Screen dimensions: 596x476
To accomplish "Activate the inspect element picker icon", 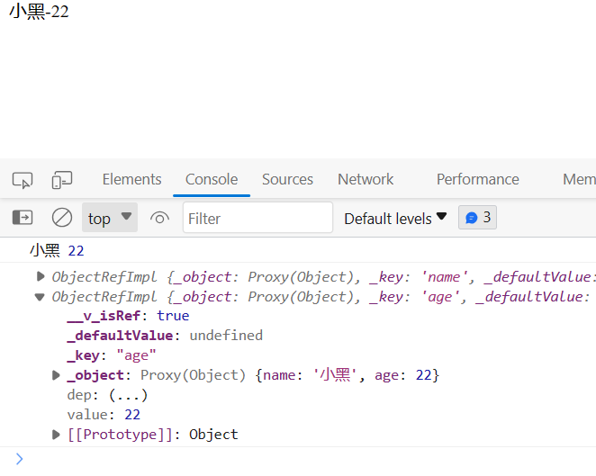I will pyautogui.click(x=23, y=180).
